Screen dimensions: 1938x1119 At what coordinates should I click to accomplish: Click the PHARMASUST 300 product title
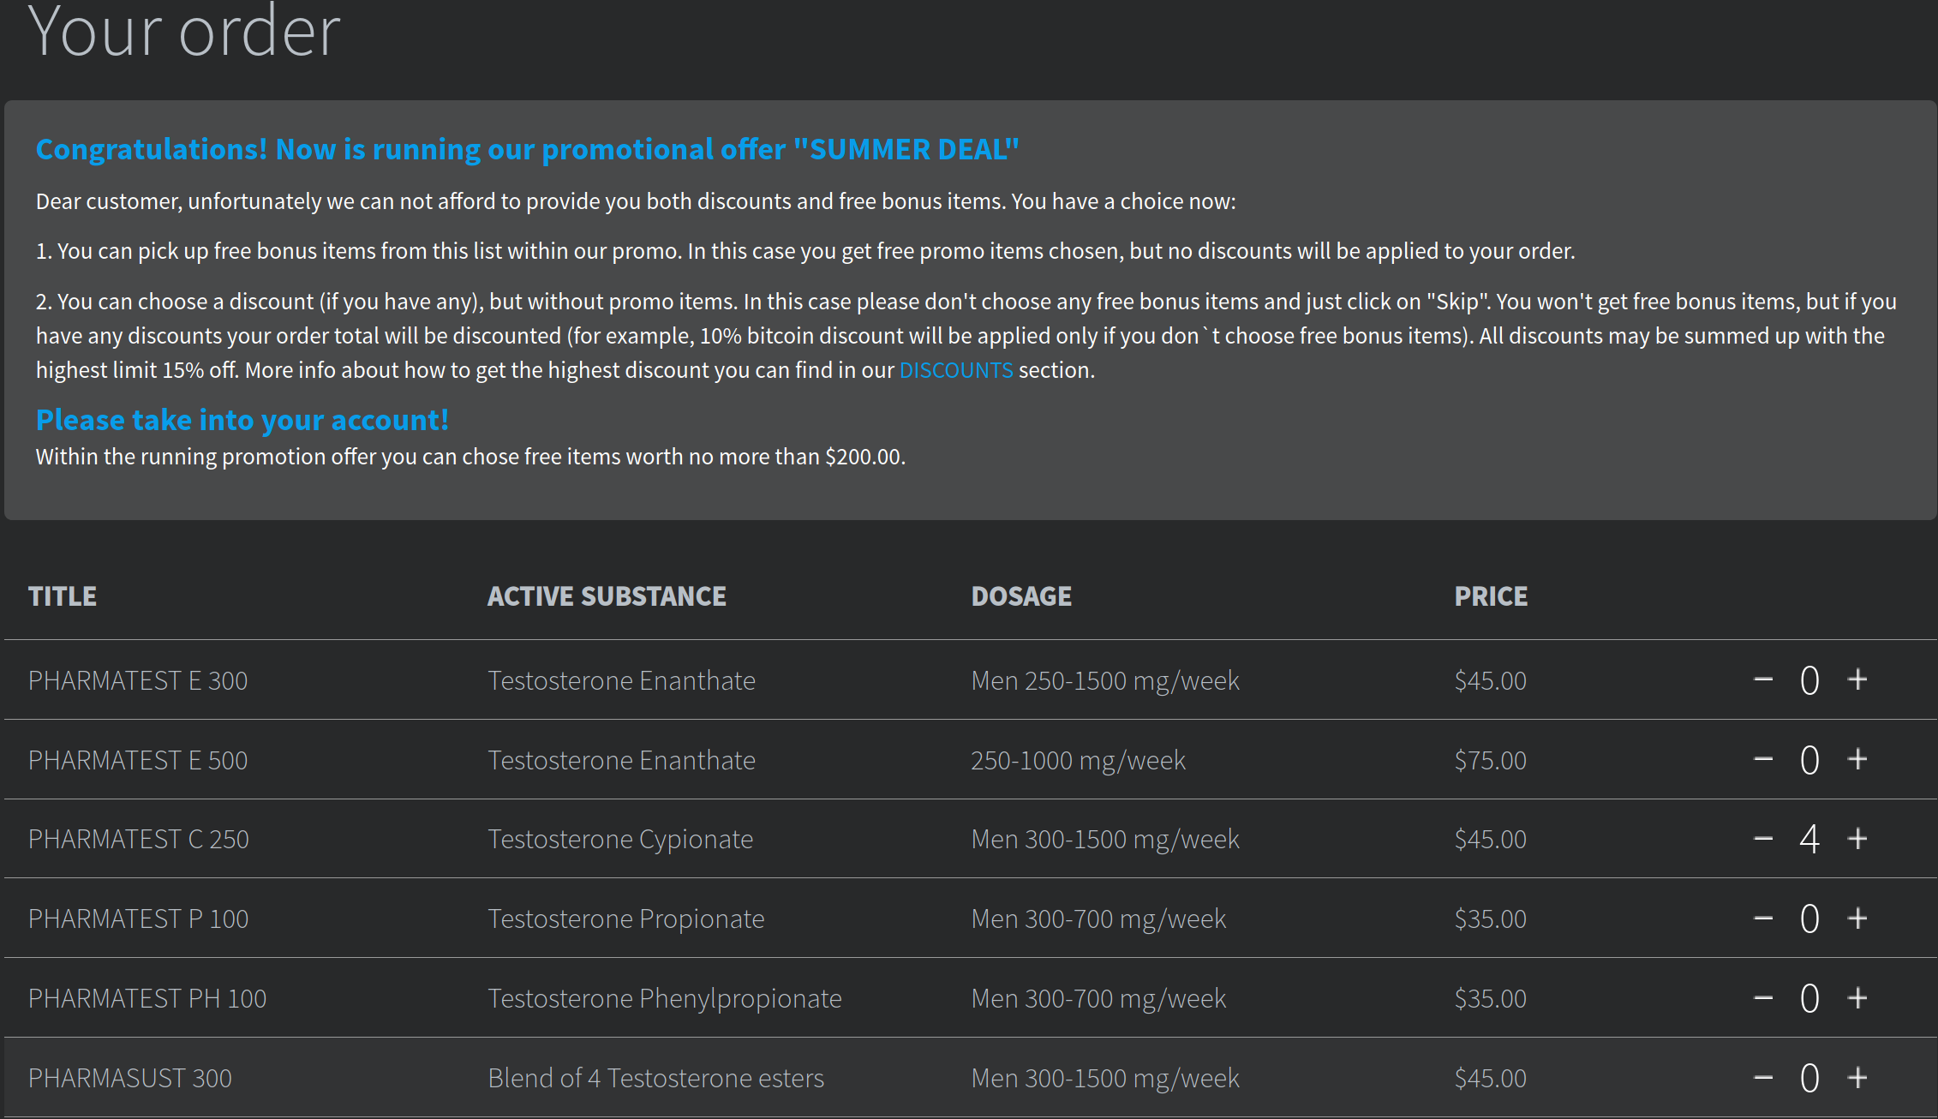(130, 1078)
